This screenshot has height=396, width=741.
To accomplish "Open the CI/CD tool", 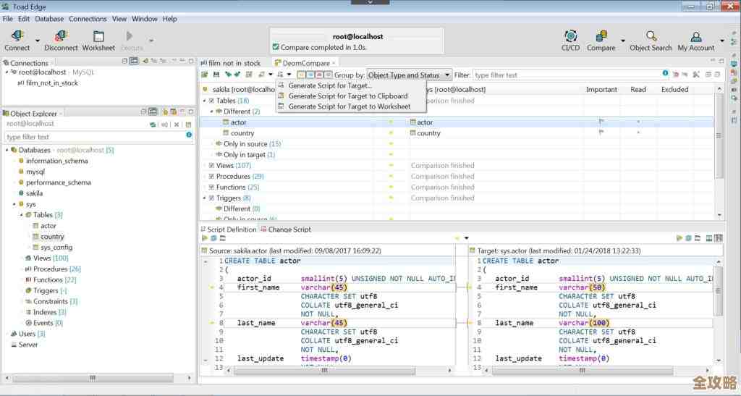I will (x=570, y=36).
